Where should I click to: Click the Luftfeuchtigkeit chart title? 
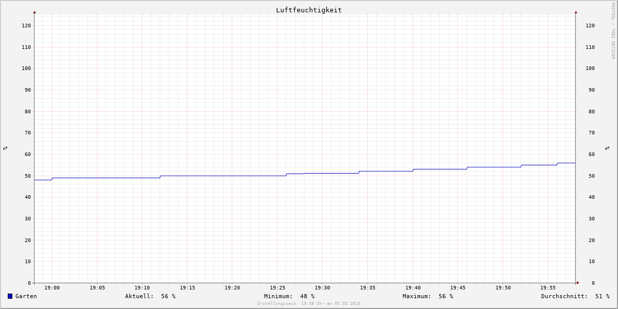[x=309, y=10]
